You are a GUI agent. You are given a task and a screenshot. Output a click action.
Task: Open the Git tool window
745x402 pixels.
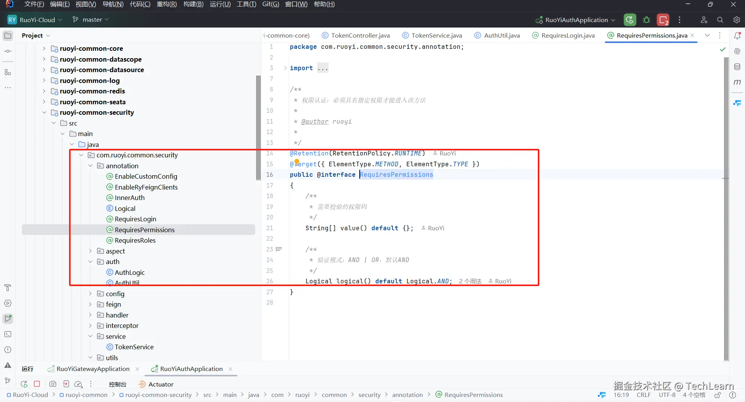click(x=8, y=381)
